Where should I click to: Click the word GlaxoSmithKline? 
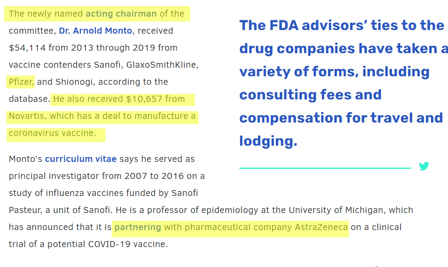161,65
